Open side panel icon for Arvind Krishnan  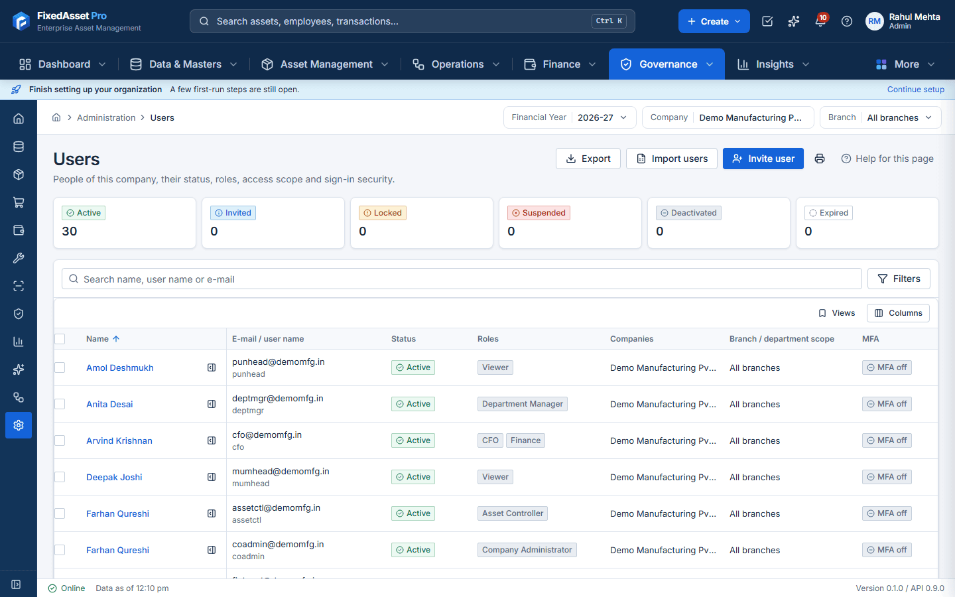[212, 440]
